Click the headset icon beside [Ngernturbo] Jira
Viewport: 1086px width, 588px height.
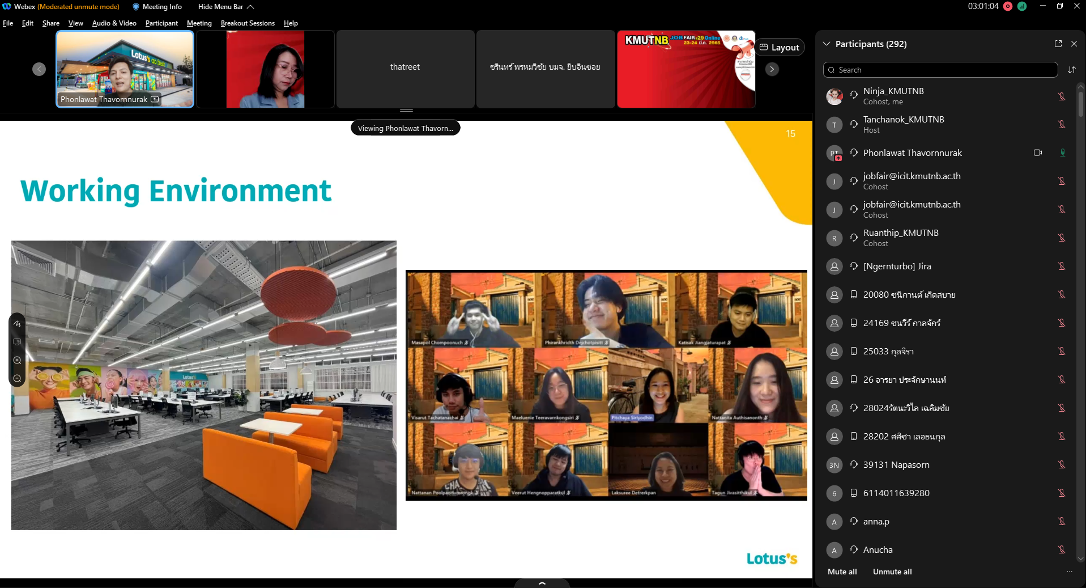[854, 266]
